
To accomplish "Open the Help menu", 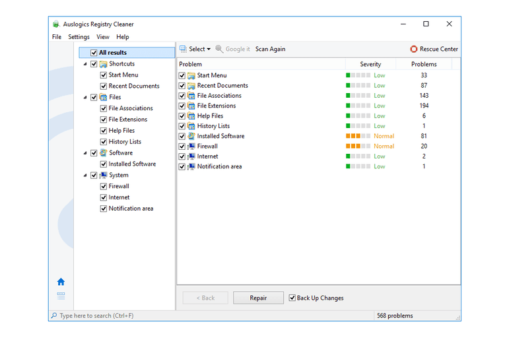I will [123, 37].
